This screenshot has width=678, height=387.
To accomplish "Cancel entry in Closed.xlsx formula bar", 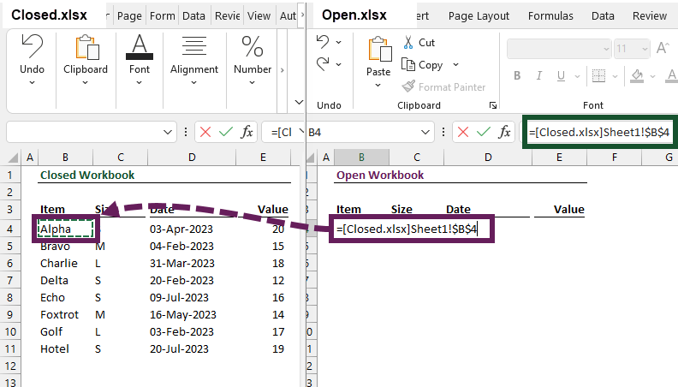I will [x=205, y=132].
